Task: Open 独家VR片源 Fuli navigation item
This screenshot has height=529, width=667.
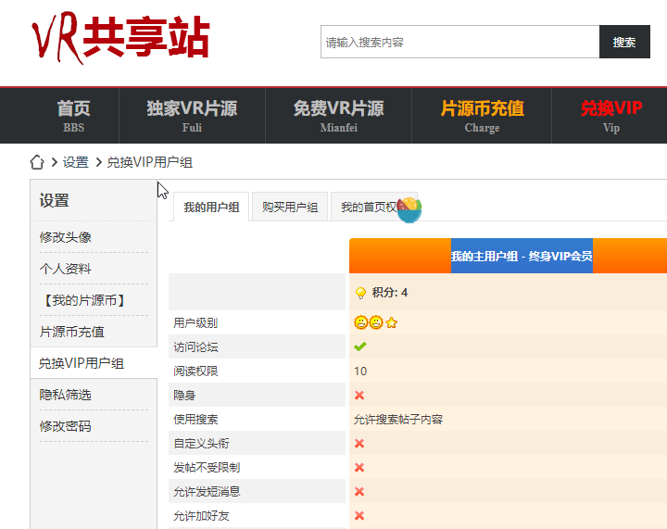Action: pos(192,116)
